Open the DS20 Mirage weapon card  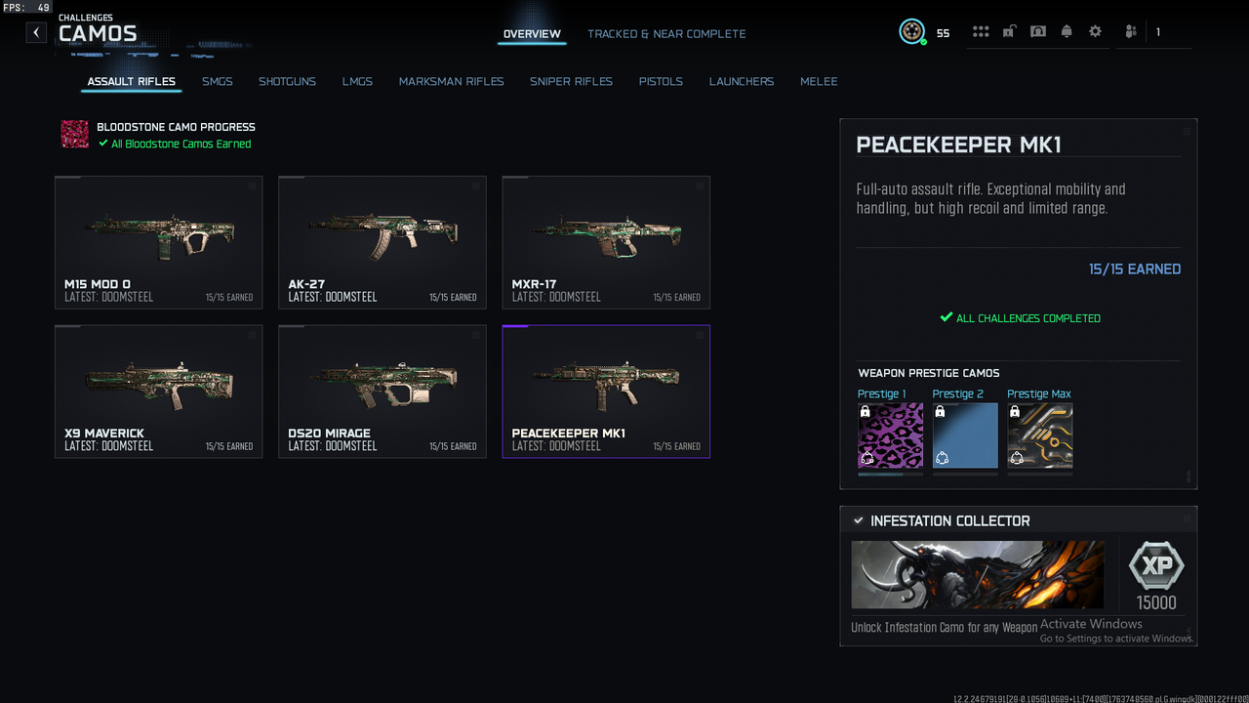coord(383,392)
